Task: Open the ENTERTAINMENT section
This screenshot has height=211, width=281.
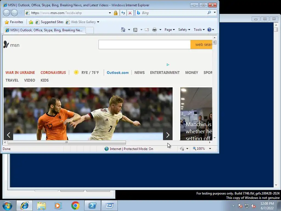Action: [165, 73]
